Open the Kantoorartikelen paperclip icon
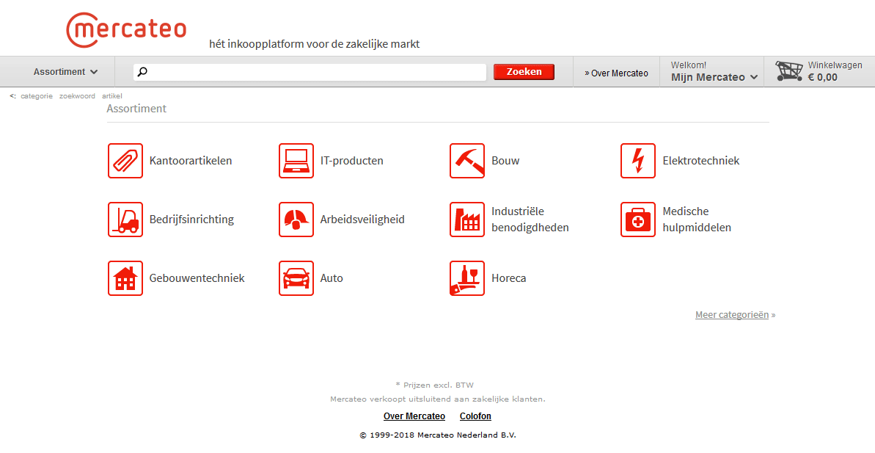Viewport: 875px width, 453px height. click(x=125, y=161)
